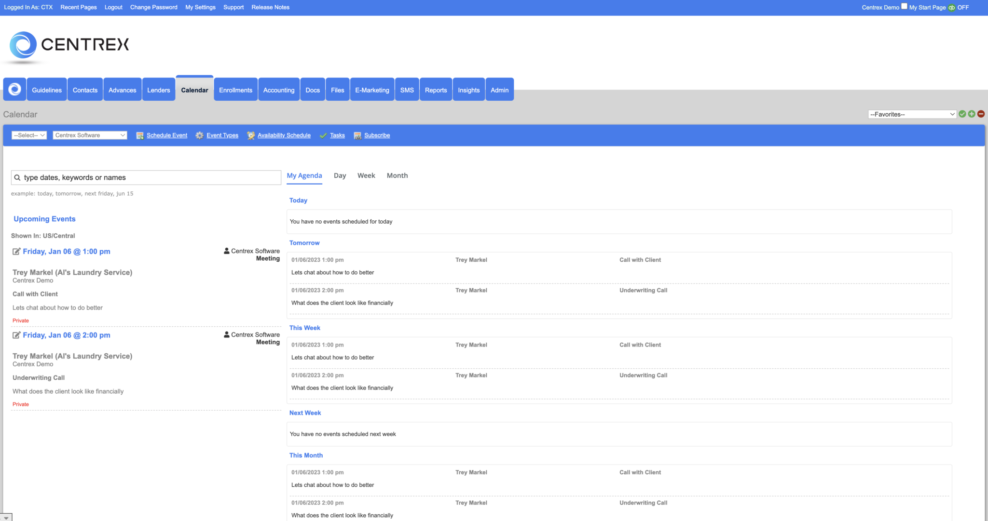The width and height of the screenshot is (988, 521).
Task: Click the green plus favorites icon
Action: coord(971,114)
